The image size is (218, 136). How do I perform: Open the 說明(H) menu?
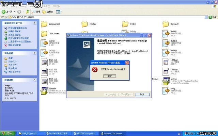(x=56, y=6)
